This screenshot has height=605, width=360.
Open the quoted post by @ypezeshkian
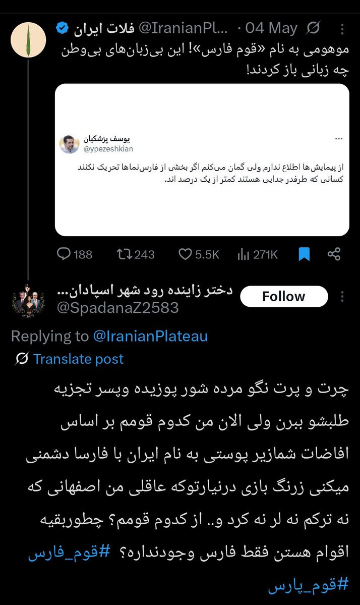202,160
